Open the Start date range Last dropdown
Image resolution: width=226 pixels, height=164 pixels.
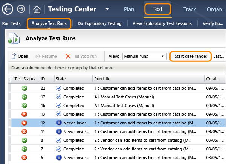click(x=218, y=56)
